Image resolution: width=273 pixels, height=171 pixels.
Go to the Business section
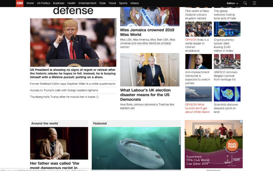[58, 3]
